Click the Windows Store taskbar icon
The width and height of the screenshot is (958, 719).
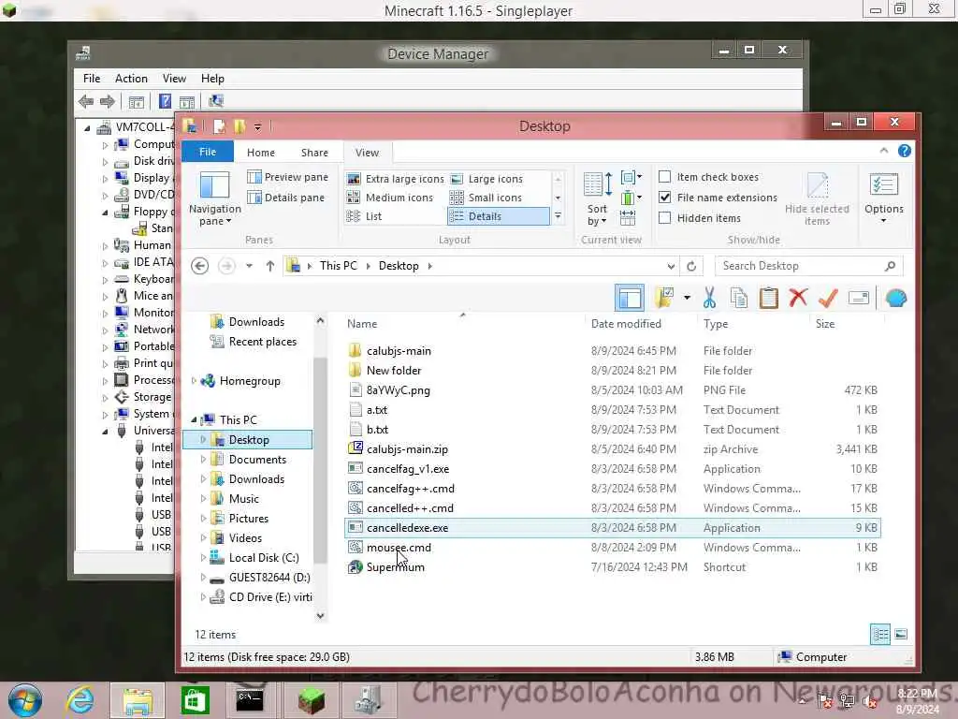tap(195, 700)
